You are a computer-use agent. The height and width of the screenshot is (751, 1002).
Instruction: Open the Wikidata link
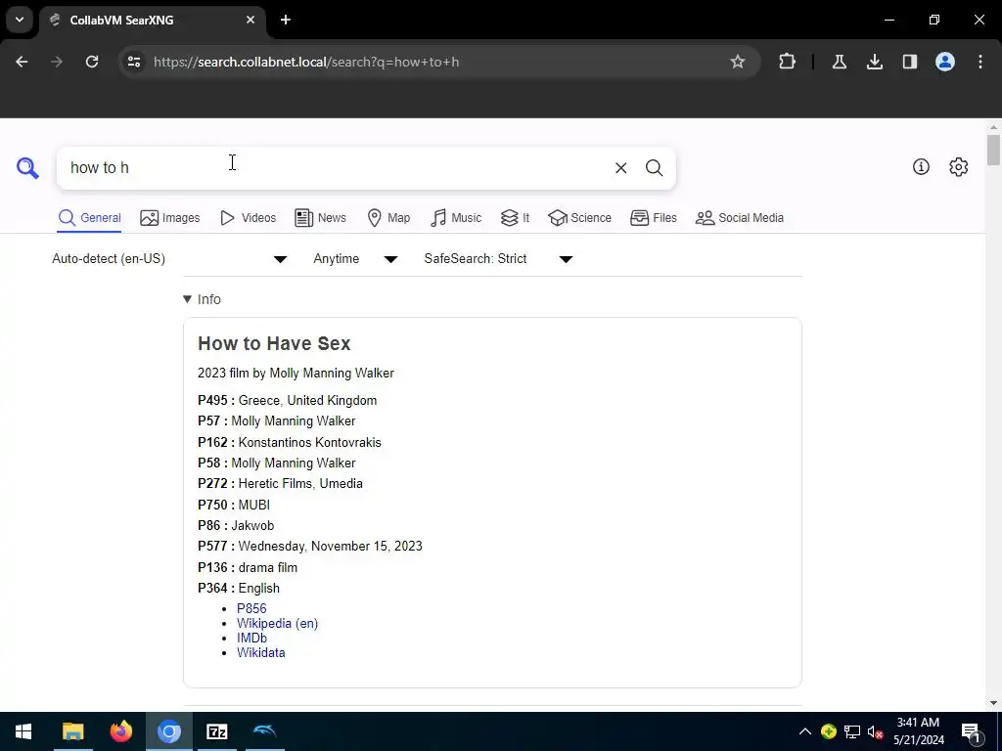point(260,652)
